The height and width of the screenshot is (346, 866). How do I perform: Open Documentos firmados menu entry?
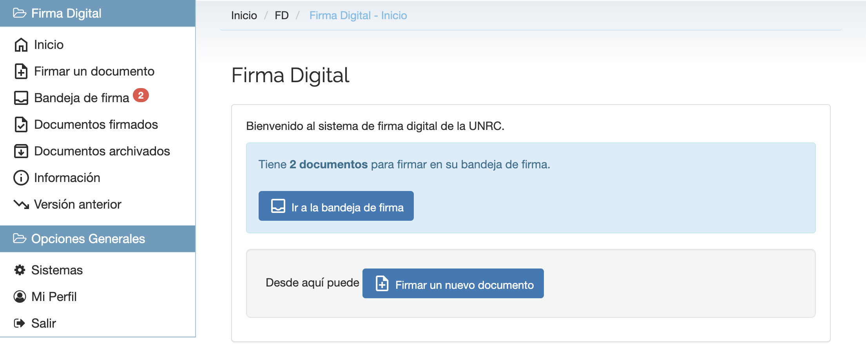(x=96, y=124)
